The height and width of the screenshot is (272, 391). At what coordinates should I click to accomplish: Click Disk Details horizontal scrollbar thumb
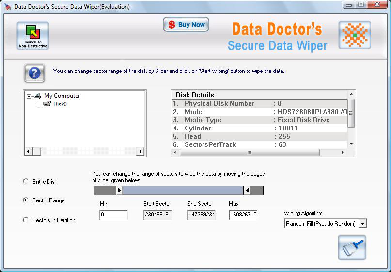click(250, 152)
